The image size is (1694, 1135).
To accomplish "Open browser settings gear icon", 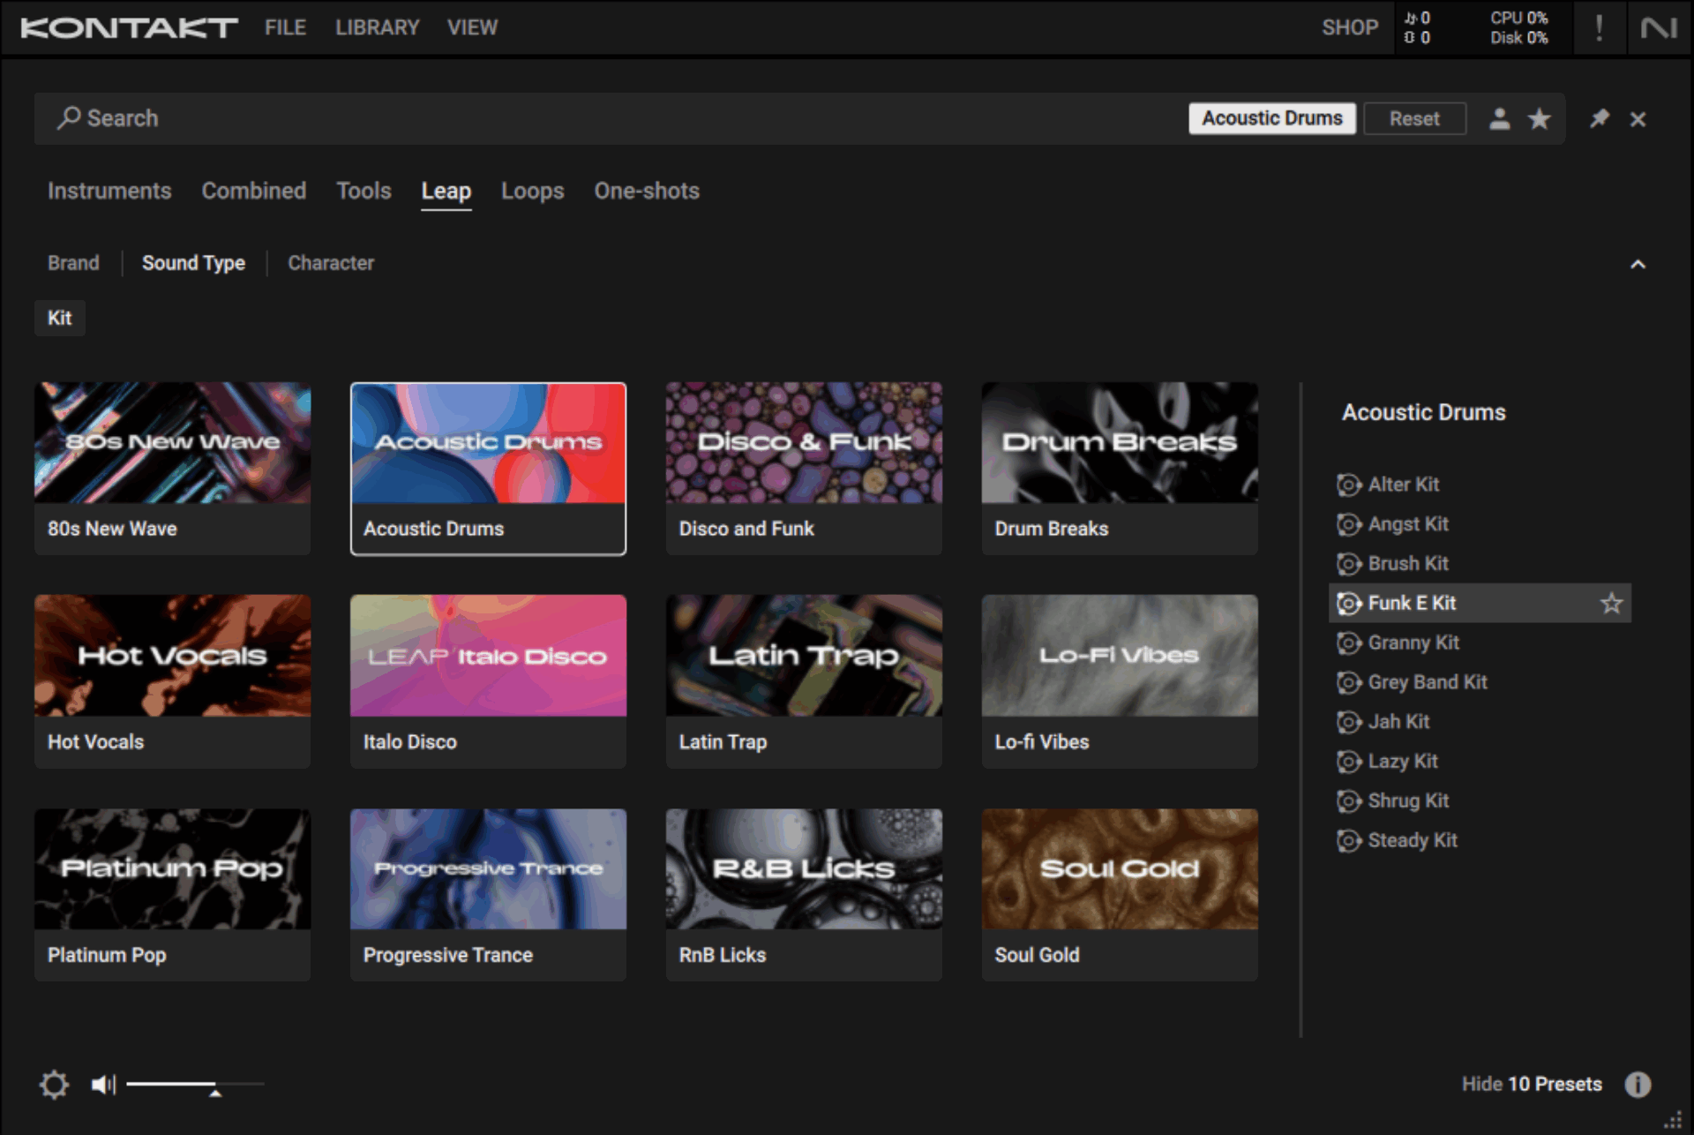I will [54, 1084].
